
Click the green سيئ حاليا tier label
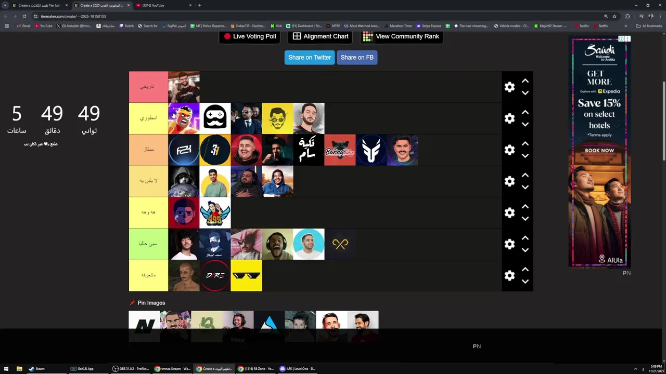(x=148, y=244)
